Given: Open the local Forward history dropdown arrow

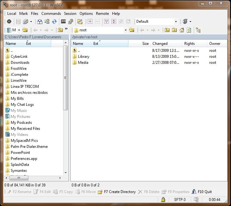Looking at the screenshot, I should [x=52, y=30].
